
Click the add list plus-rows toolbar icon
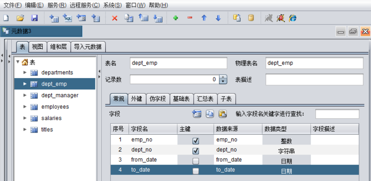point(96,18)
